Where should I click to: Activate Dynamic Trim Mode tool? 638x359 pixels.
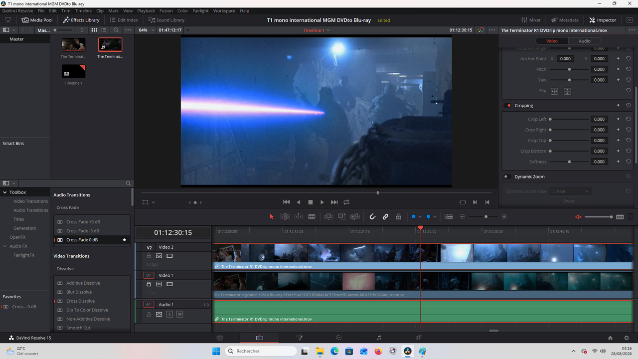click(x=299, y=216)
